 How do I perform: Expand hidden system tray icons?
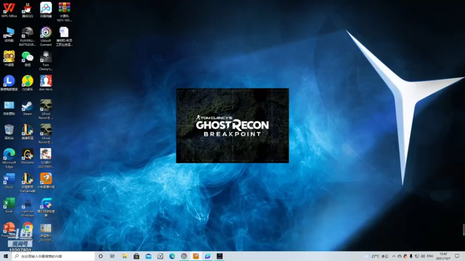click(394, 256)
